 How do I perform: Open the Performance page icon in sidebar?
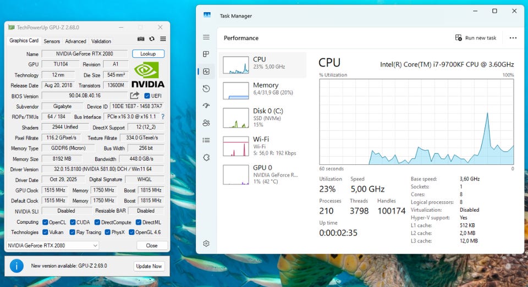pos(206,71)
